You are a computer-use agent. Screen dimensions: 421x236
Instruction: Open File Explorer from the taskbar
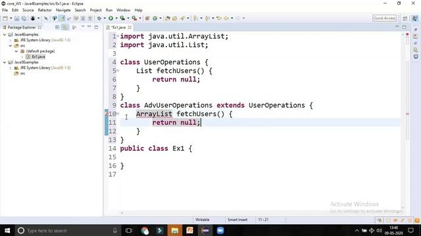point(174,230)
